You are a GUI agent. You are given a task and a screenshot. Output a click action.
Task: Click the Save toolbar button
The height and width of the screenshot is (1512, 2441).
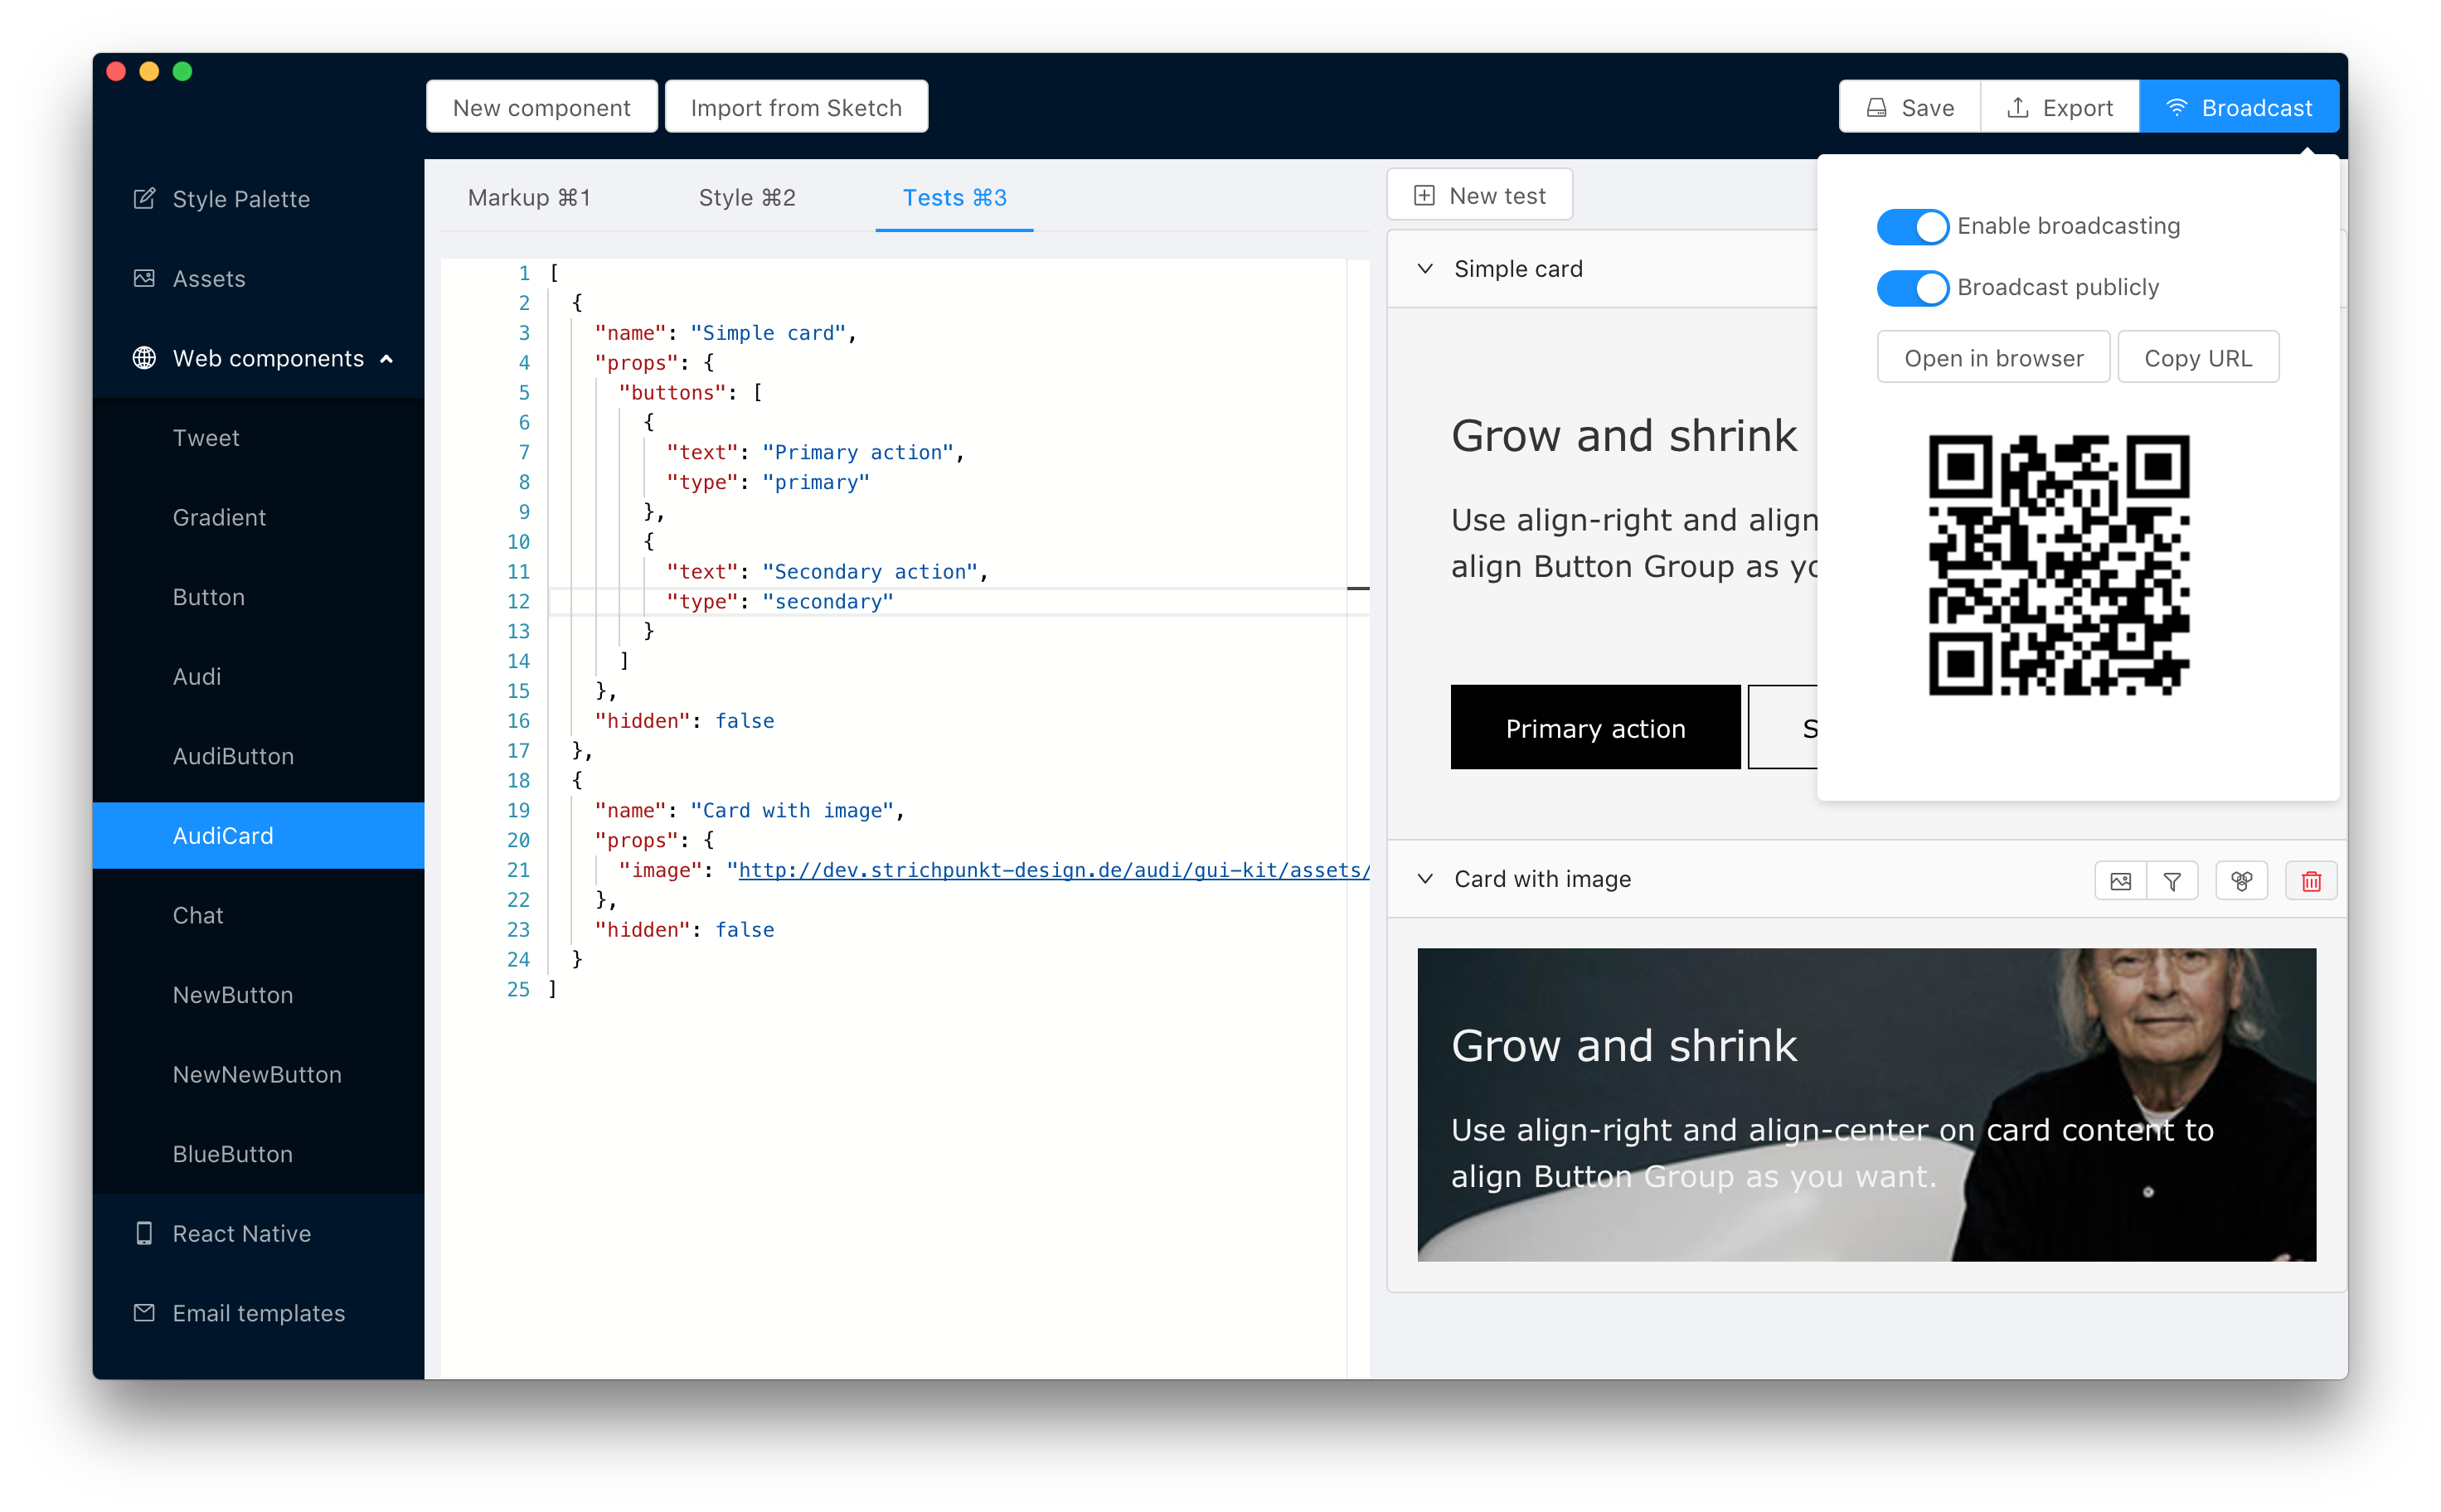click(1909, 107)
